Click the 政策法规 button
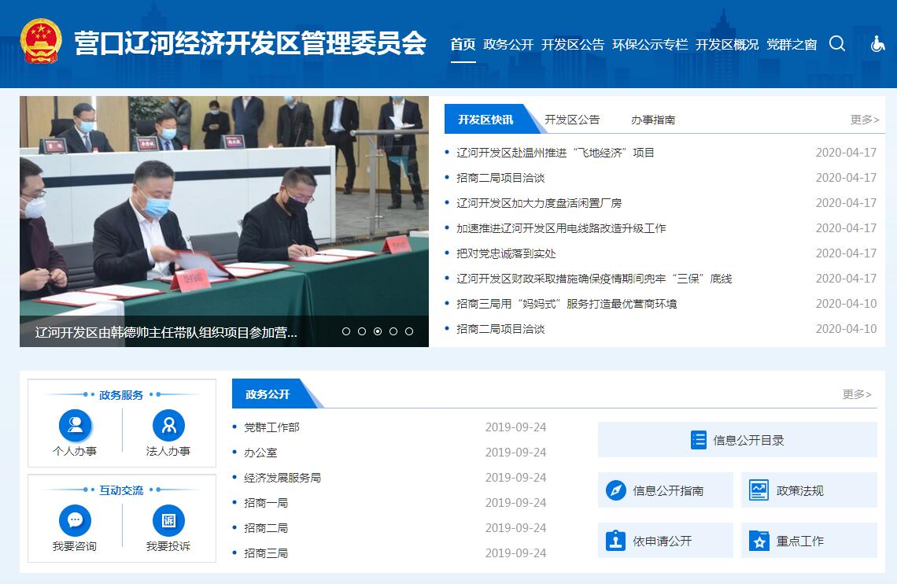 (809, 490)
